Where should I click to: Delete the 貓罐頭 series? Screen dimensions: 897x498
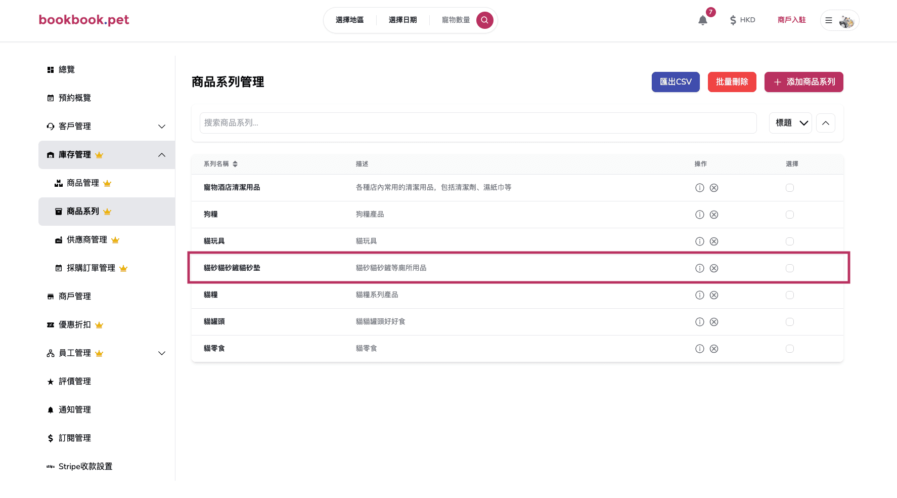coord(713,322)
